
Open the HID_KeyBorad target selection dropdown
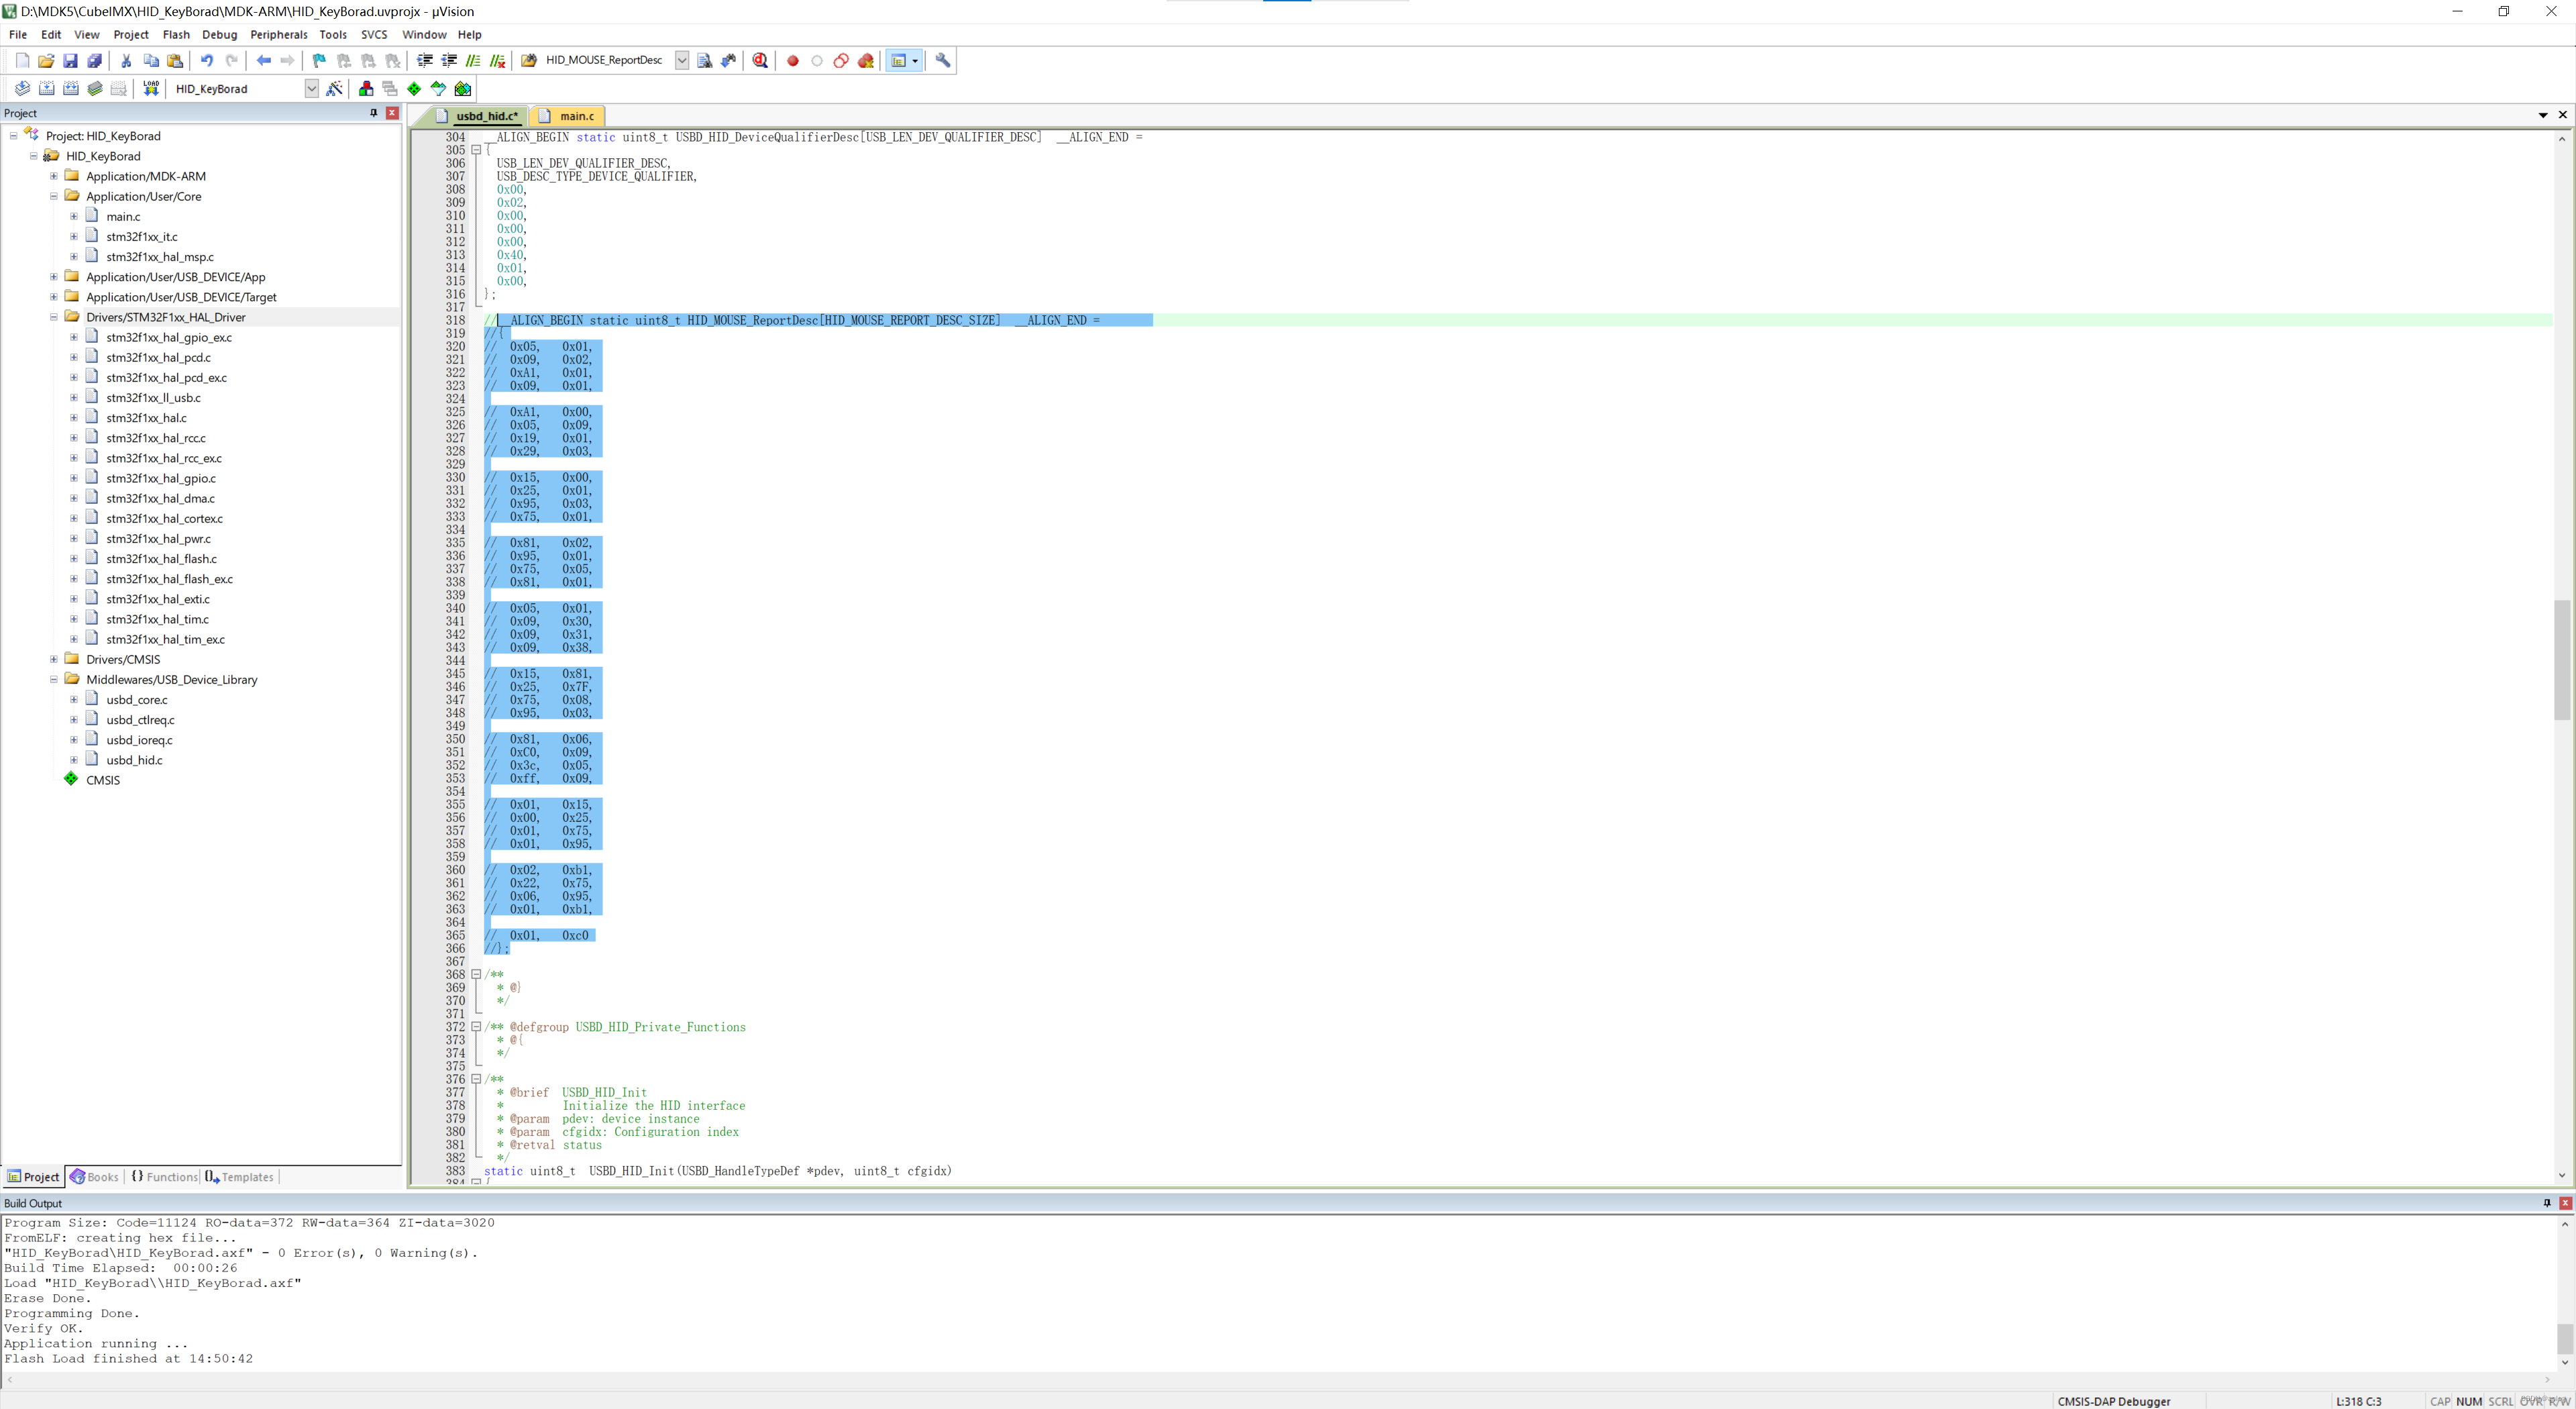coord(311,89)
